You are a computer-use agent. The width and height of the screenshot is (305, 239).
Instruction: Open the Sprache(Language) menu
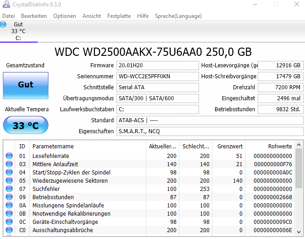[178, 16]
